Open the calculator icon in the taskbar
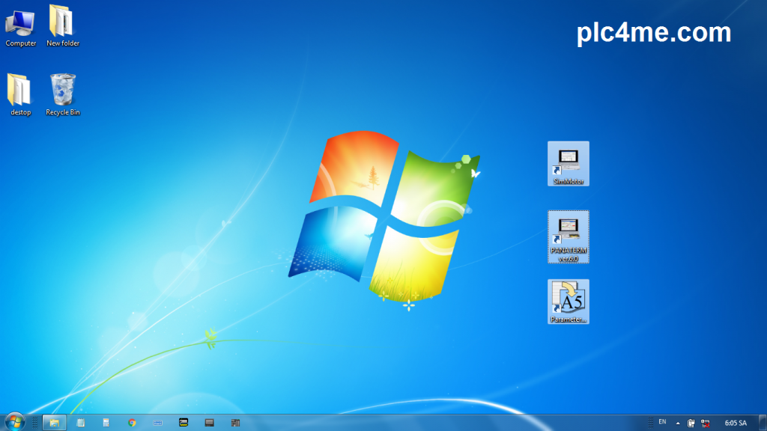The width and height of the screenshot is (767, 431). (106, 423)
